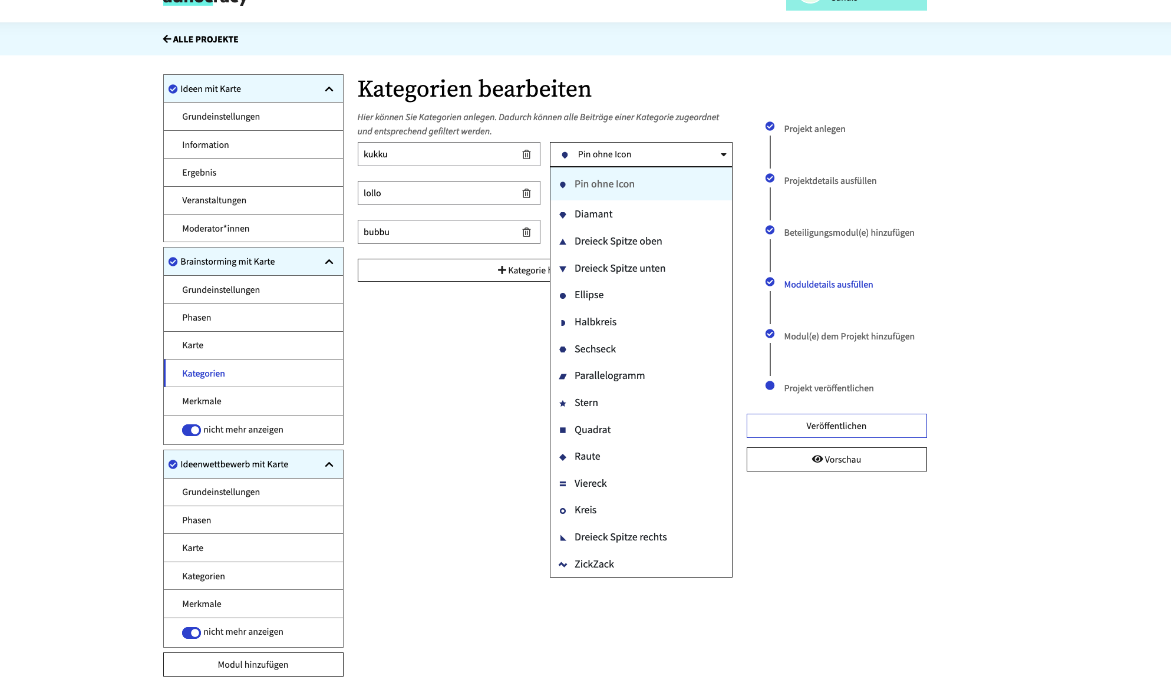Screen dimensions: 1171x686
Task: Select the Stern shape icon
Action: click(586, 403)
